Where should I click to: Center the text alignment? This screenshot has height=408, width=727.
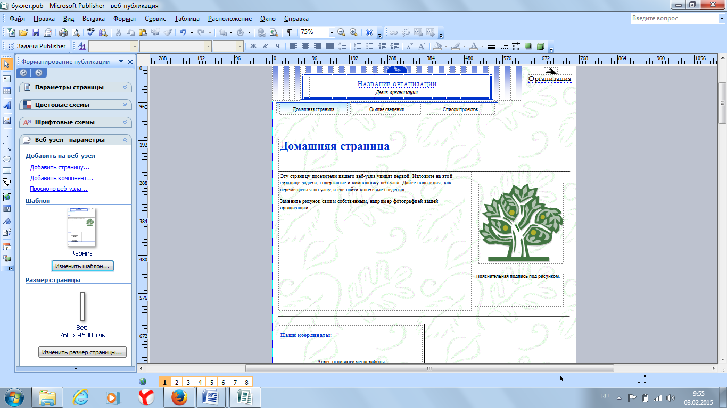coord(305,46)
